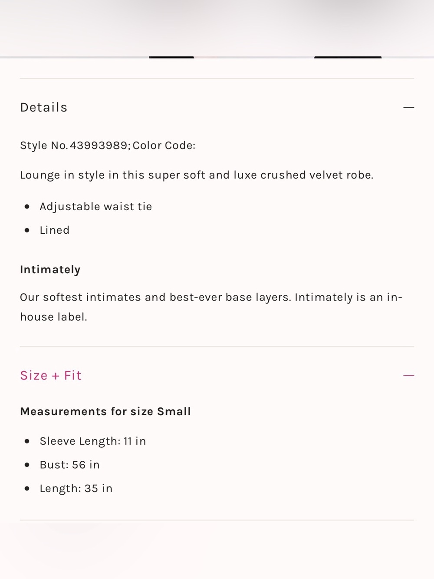Click the Length: 35 in item
Viewport: 434px width, 579px height.
click(76, 488)
